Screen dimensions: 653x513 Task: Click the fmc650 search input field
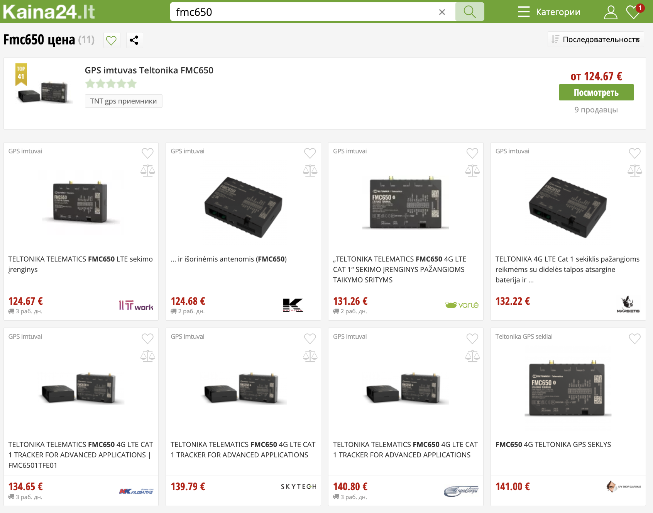click(305, 12)
